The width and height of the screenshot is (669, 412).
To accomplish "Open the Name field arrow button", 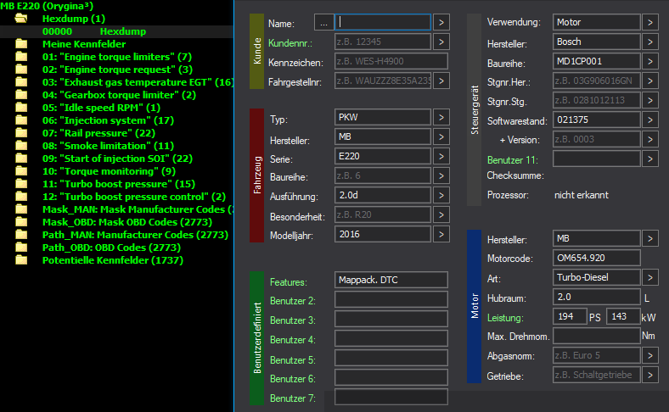I will click(x=441, y=22).
